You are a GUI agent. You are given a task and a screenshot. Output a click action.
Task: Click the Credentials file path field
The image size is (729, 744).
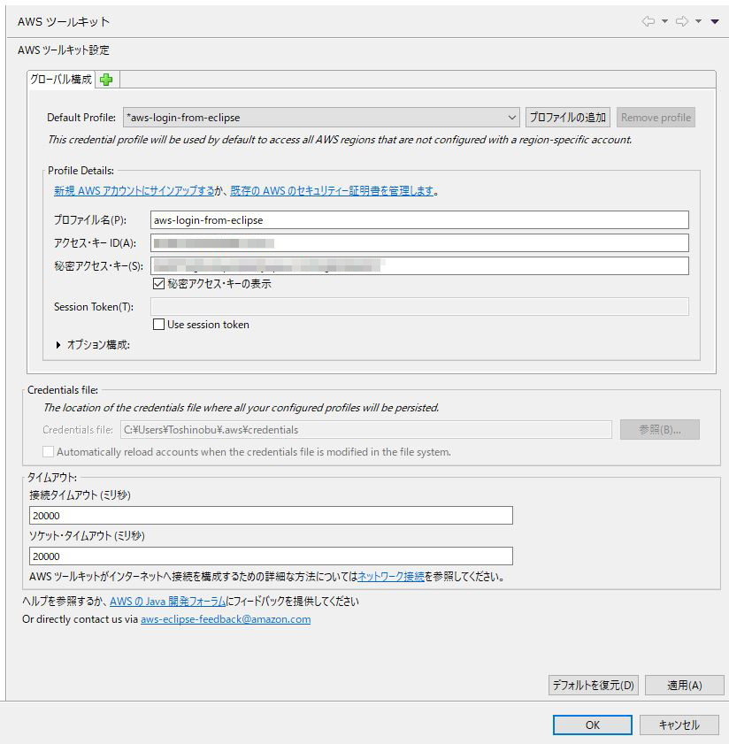366,430
